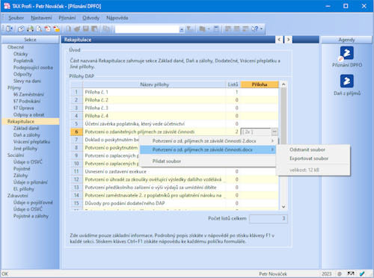Select Pojistné under Sociální
374x278 pixels.
[22, 169]
